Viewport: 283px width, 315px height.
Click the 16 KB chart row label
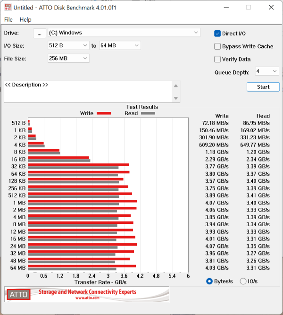pos(18,159)
